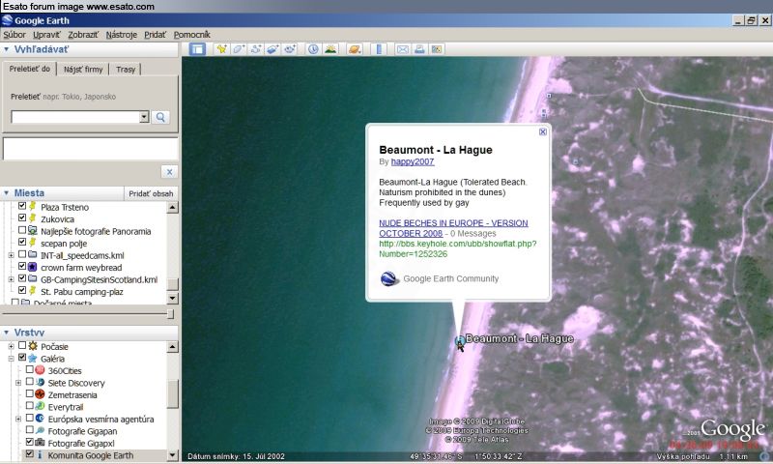This screenshot has width=773, height=464.
Task: Open the happy2007 author link
Action: 413,161
